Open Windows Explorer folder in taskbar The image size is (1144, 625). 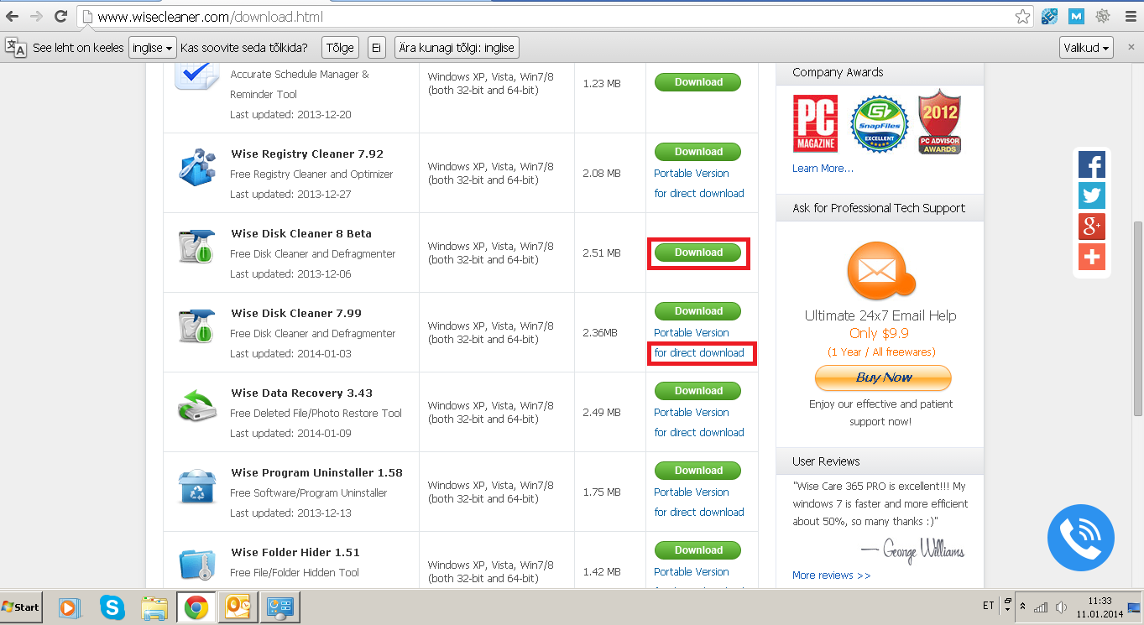(x=154, y=607)
